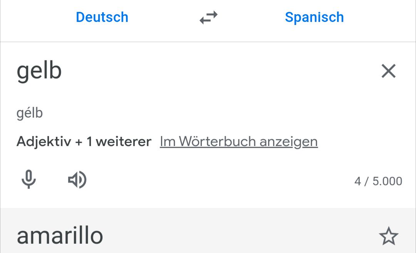Delete the input using the cross icon
The image size is (416, 253).
pos(388,71)
